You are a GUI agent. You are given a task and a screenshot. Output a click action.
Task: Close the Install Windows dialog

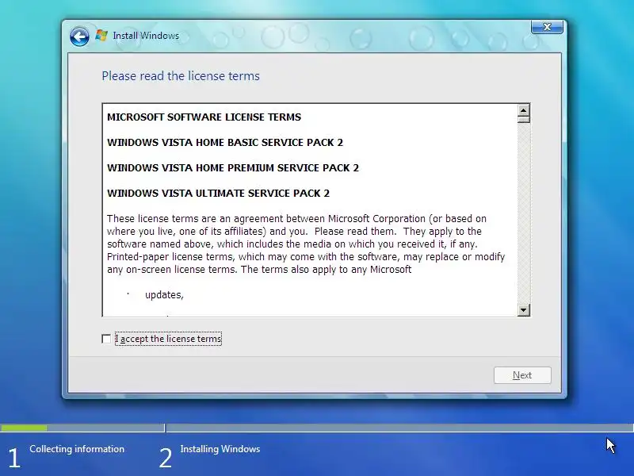(x=547, y=27)
